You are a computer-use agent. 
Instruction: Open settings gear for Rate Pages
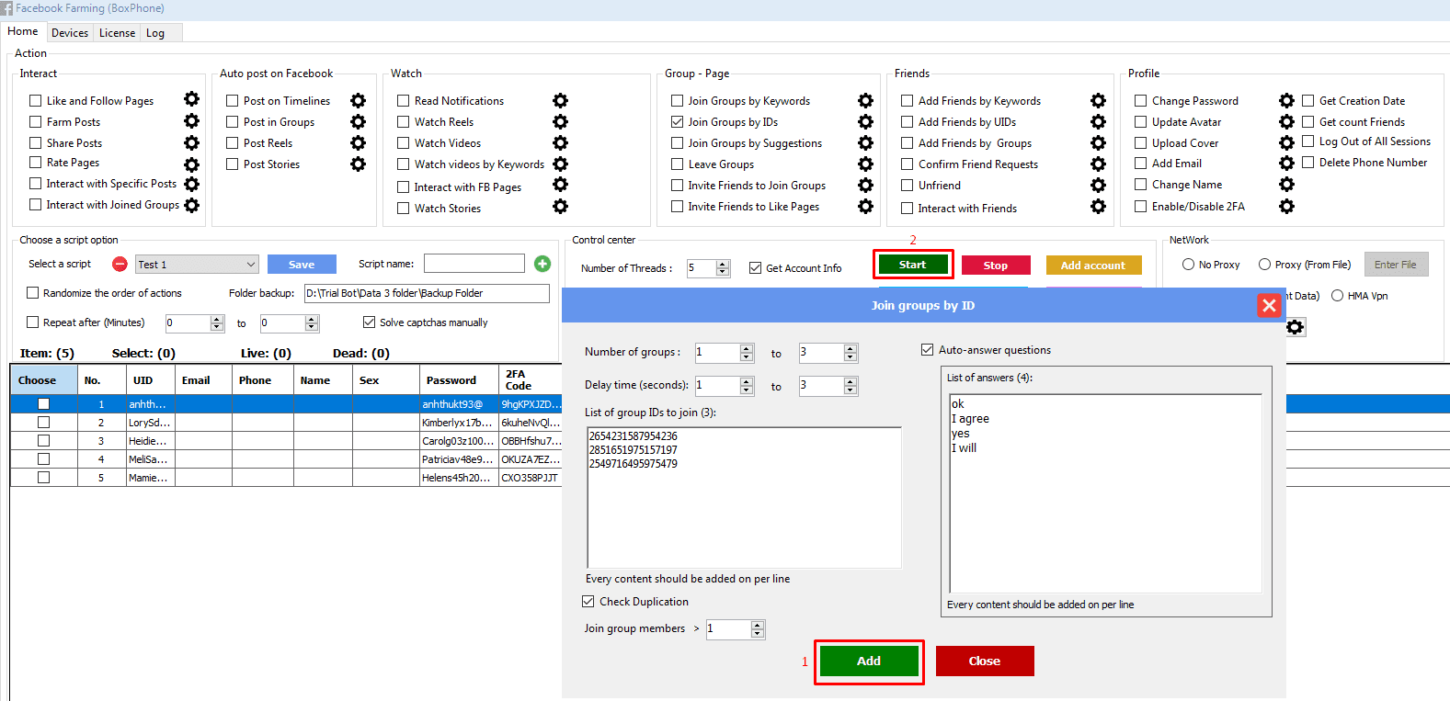click(191, 164)
